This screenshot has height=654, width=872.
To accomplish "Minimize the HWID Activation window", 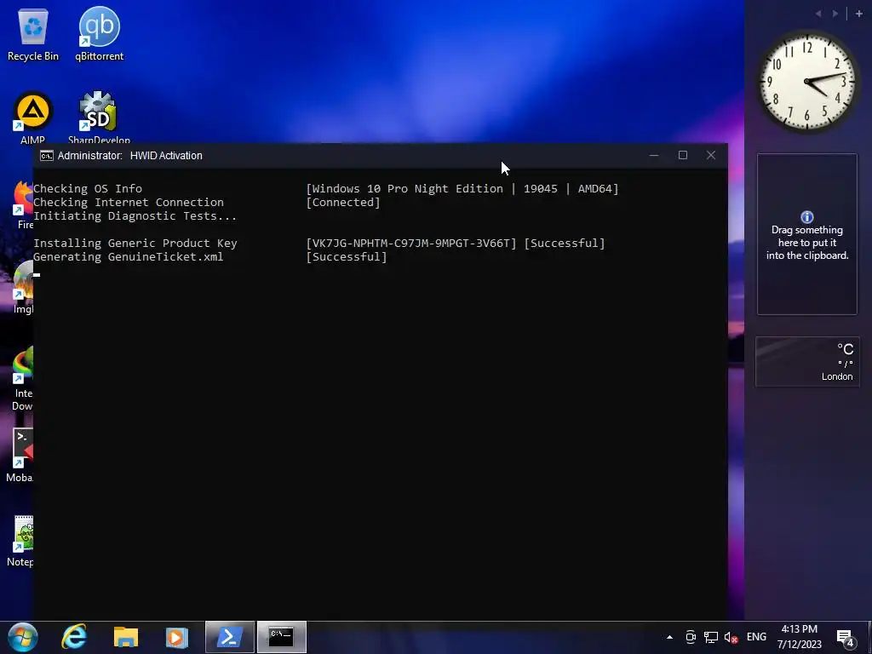I will point(654,155).
